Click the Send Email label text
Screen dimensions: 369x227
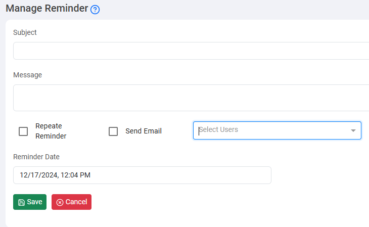(x=144, y=131)
